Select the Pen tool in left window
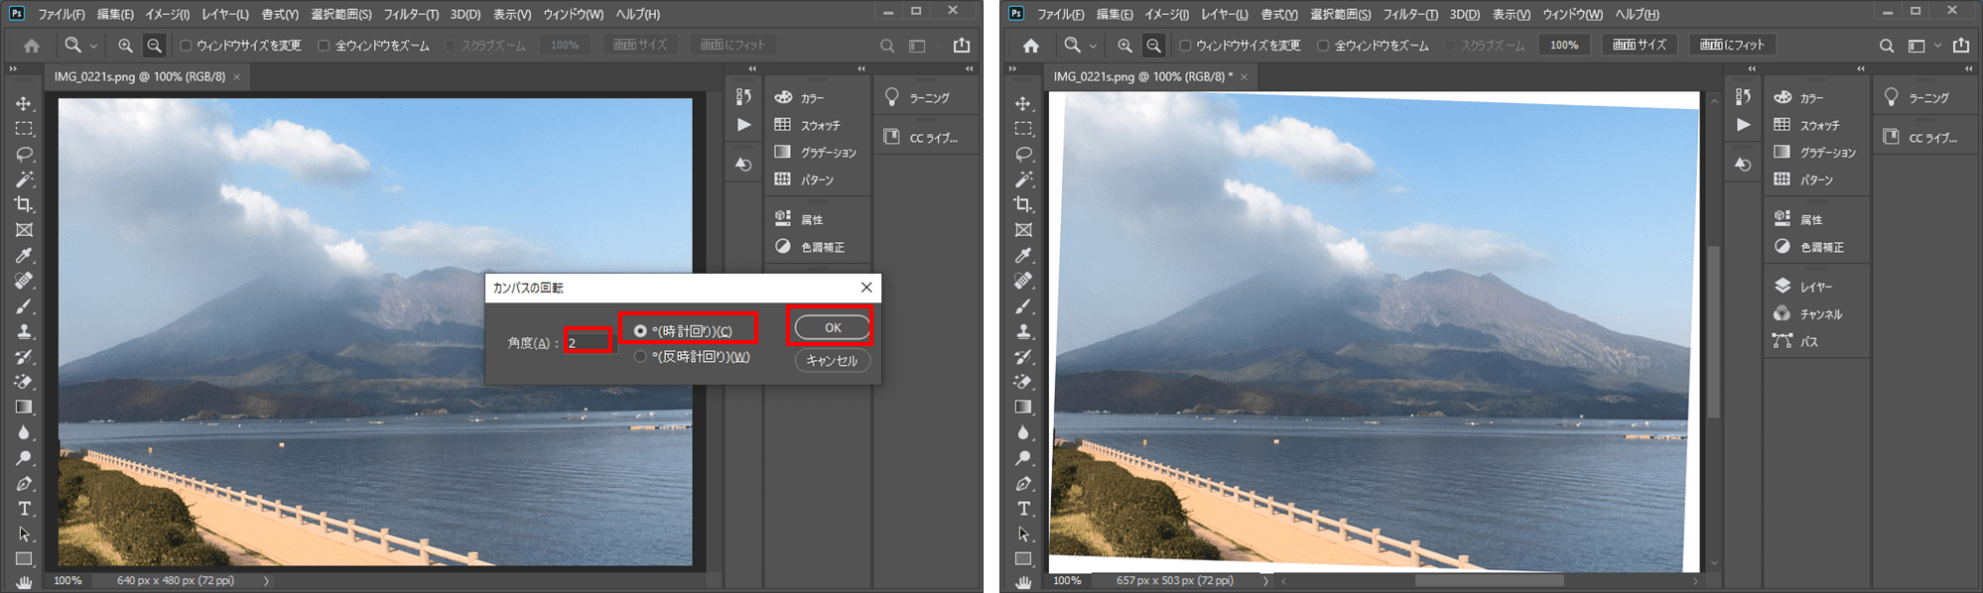 [24, 484]
